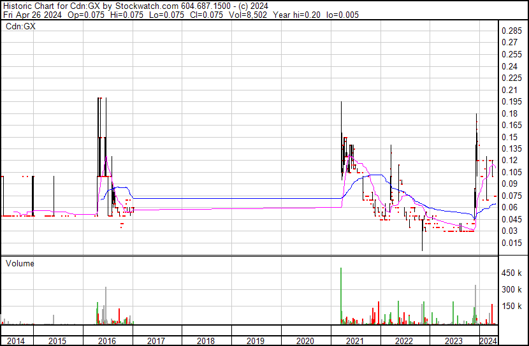
Task: Select the 2016 year label on the time axis
Action: tap(107, 341)
